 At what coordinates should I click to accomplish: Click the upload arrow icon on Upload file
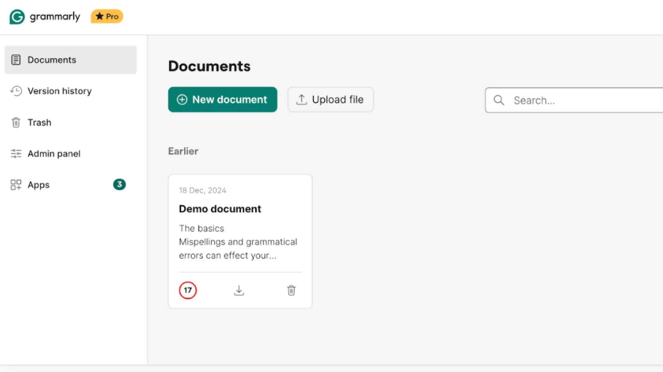(302, 99)
